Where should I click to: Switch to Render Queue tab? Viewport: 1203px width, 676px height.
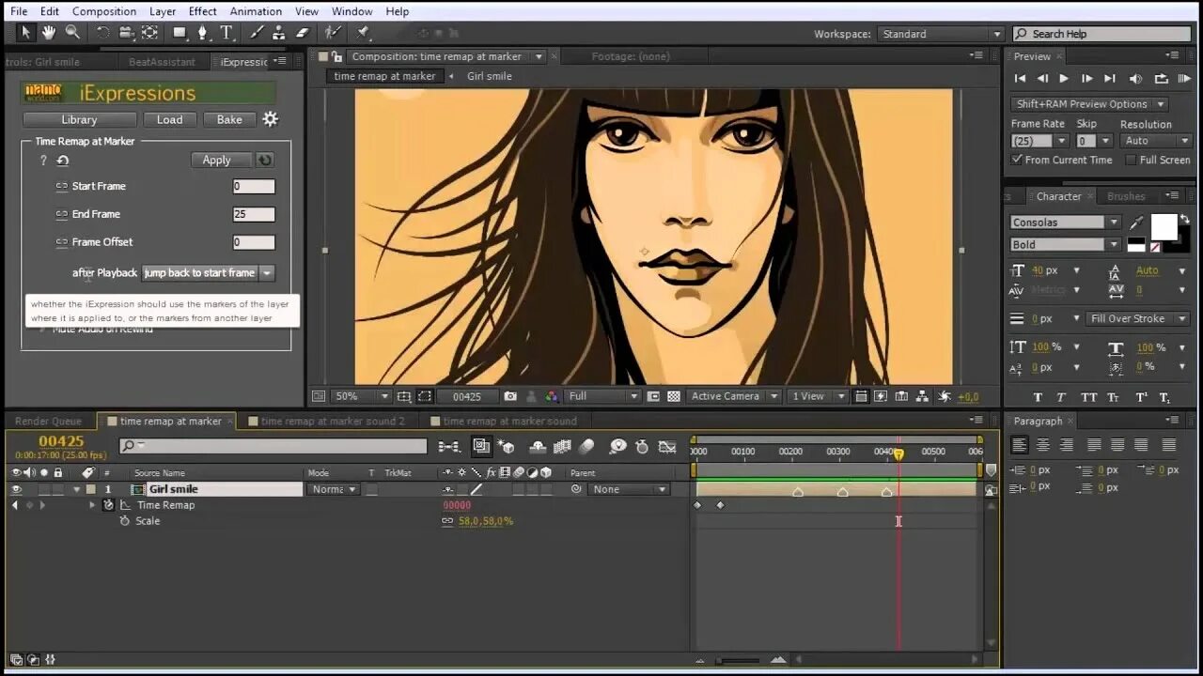click(48, 422)
